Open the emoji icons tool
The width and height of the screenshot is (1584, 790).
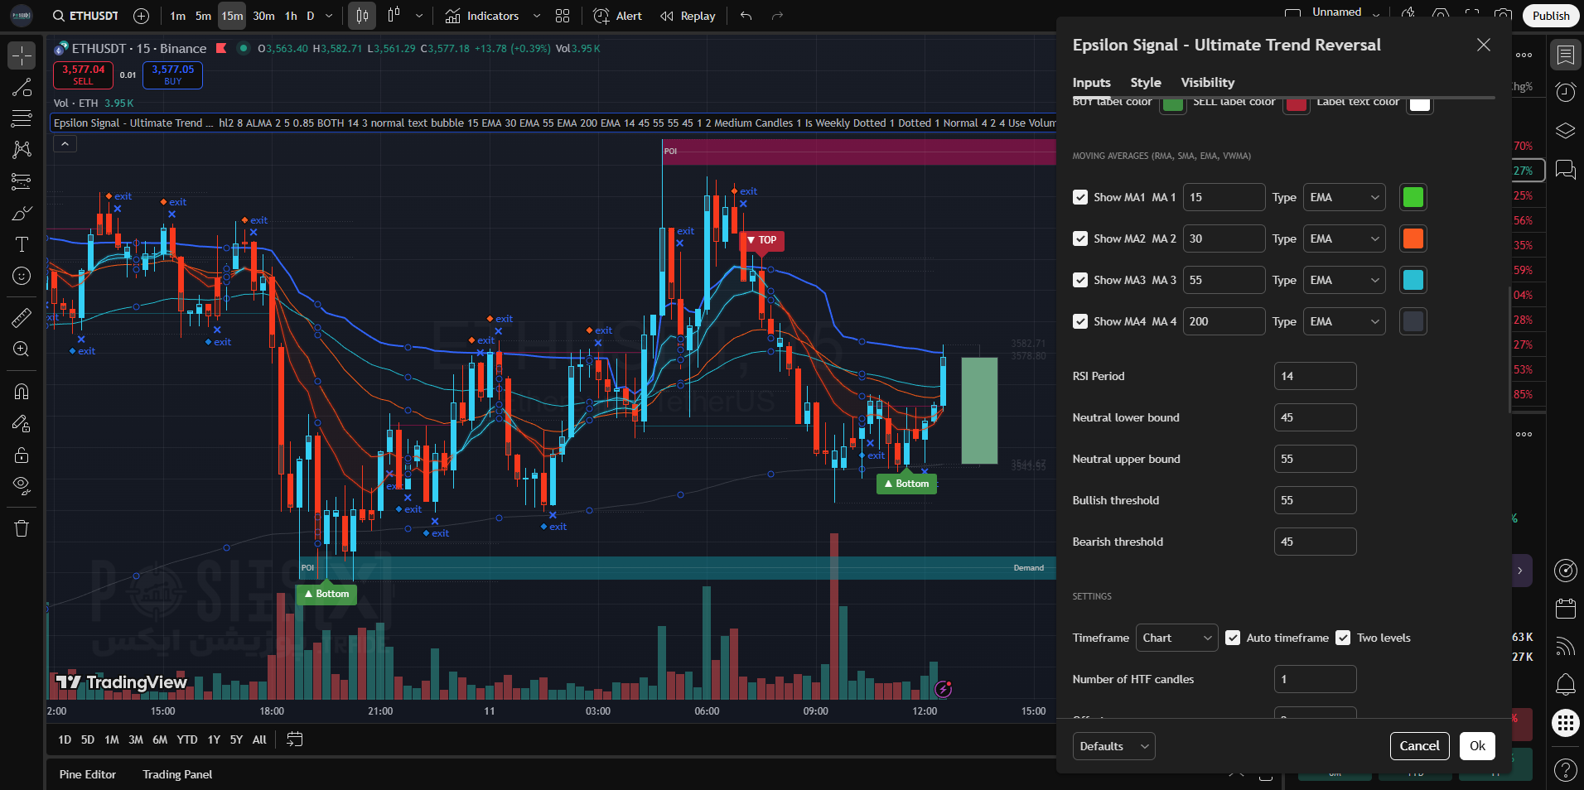point(22,276)
